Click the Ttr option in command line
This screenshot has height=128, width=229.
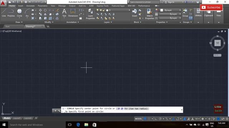point(136,108)
